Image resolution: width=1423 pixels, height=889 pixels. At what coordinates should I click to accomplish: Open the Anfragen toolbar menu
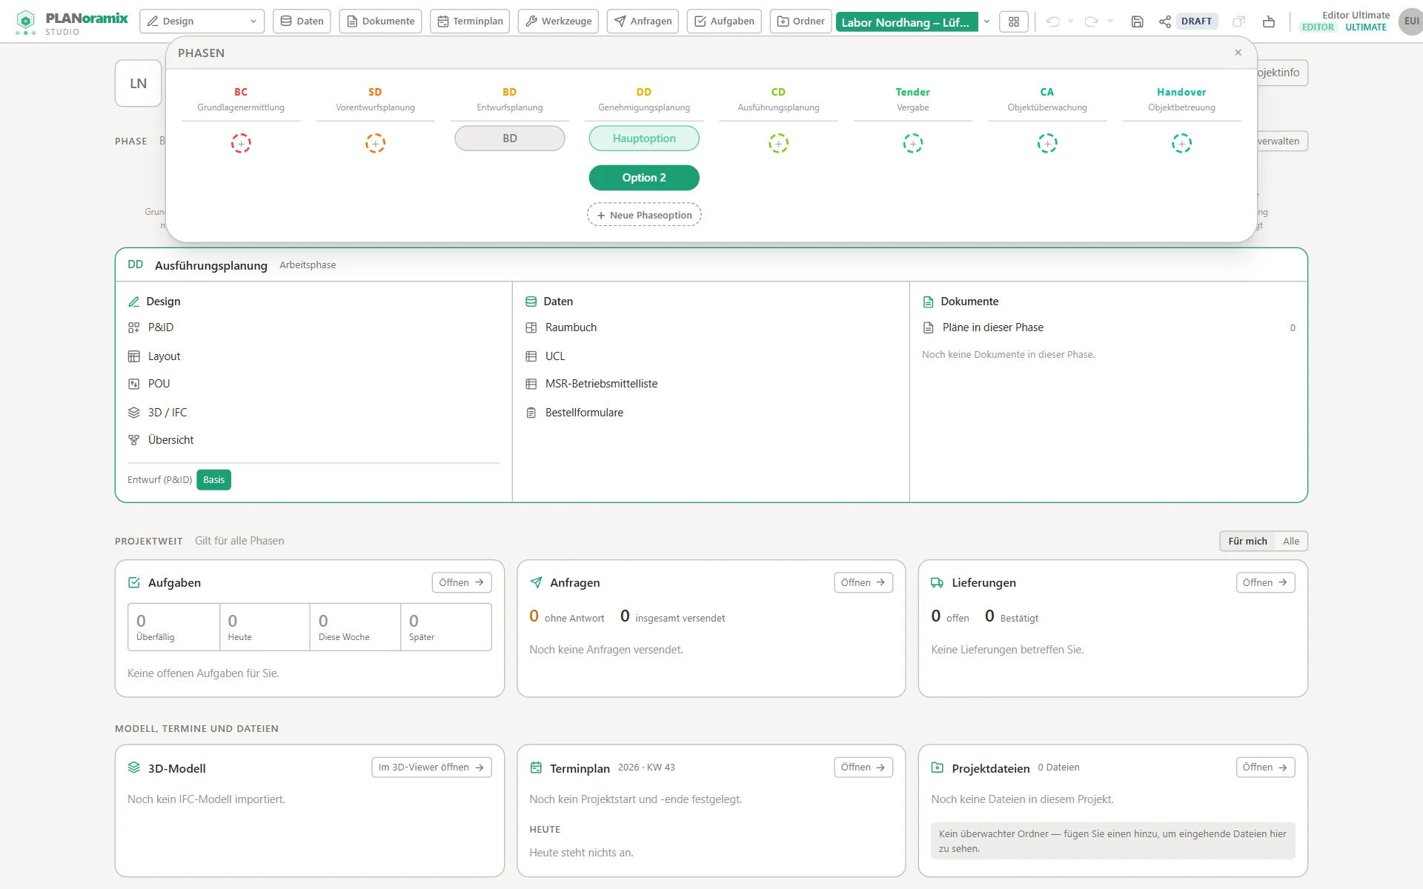pos(643,21)
